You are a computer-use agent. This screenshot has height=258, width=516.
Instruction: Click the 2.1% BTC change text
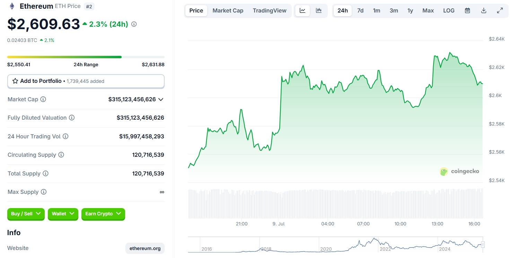tap(49, 40)
